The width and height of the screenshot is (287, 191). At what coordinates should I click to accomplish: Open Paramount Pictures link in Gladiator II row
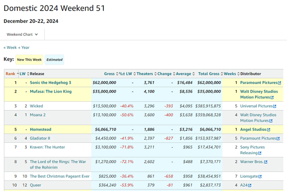point(258,138)
